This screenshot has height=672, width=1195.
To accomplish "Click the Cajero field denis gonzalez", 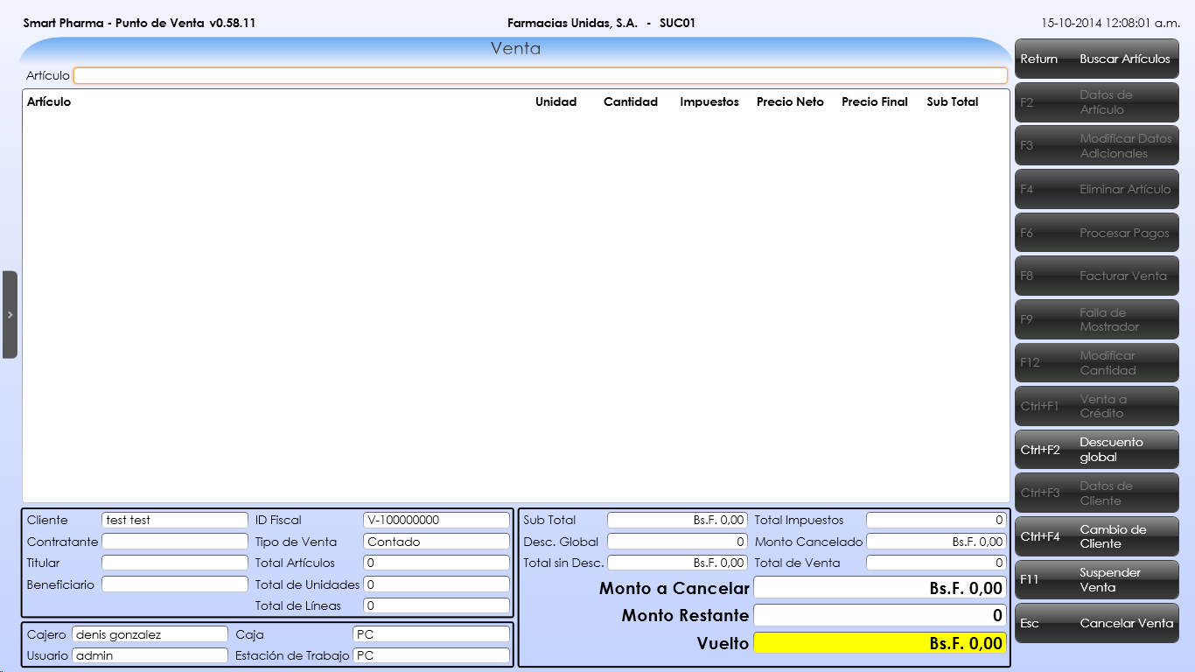I will click(x=150, y=634).
